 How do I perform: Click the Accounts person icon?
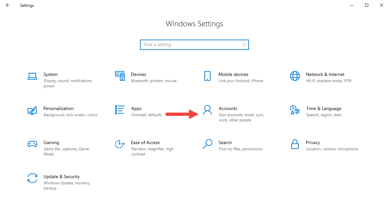click(207, 110)
